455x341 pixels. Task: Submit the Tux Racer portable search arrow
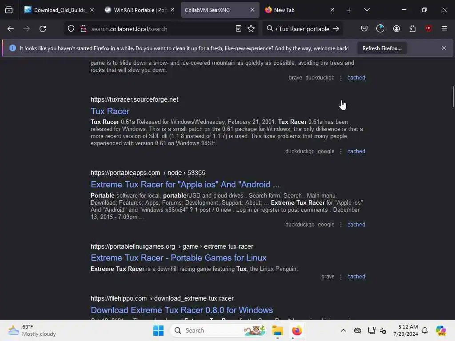pyautogui.click(x=336, y=29)
